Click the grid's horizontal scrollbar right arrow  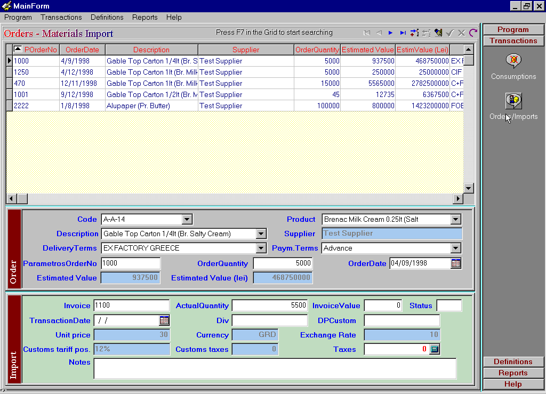pyautogui.click(x=457, y=198)
